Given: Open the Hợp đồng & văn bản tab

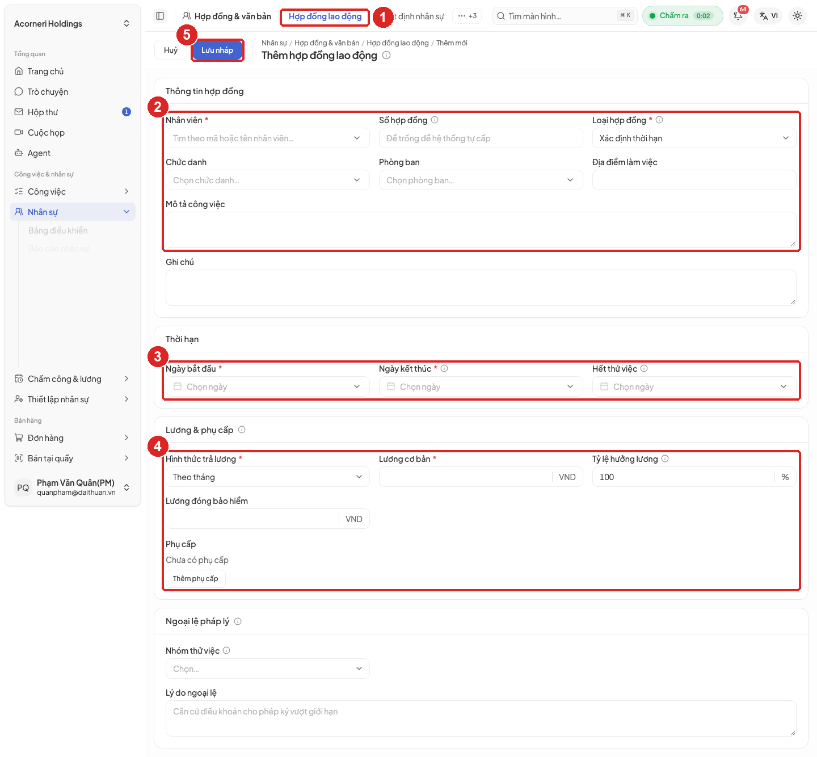Looking at the screenshot, I should point(227,16).
